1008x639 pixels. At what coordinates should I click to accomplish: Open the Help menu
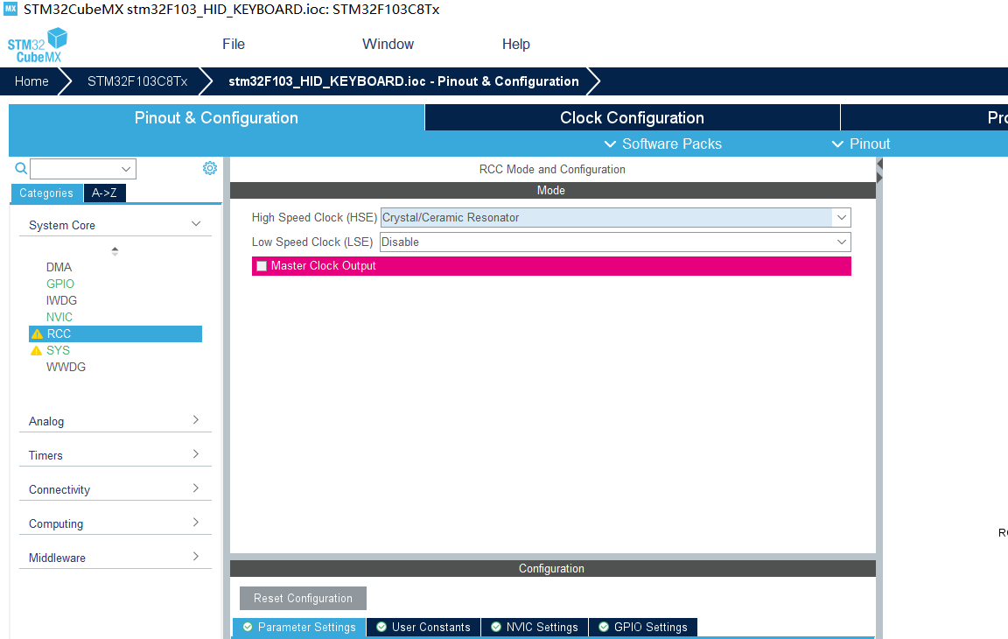click(x=515, y=45)
